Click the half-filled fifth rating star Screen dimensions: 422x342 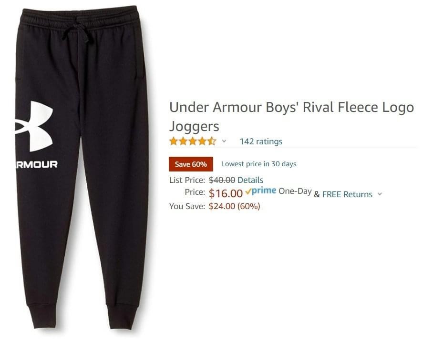(x=212, y=141)
